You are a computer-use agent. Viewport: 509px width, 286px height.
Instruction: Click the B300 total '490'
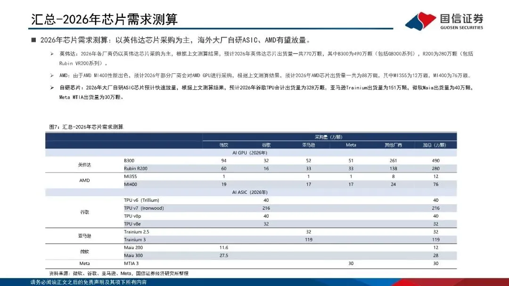coord(435,160)
